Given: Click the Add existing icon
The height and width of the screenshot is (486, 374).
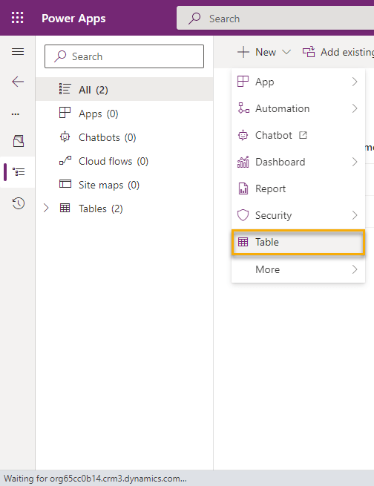Looking at the screenshot, I should tap(309, 52).
